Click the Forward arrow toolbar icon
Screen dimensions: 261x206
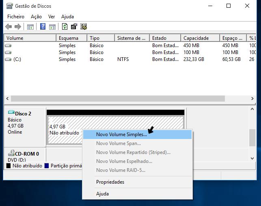click(x=18, y=26)
